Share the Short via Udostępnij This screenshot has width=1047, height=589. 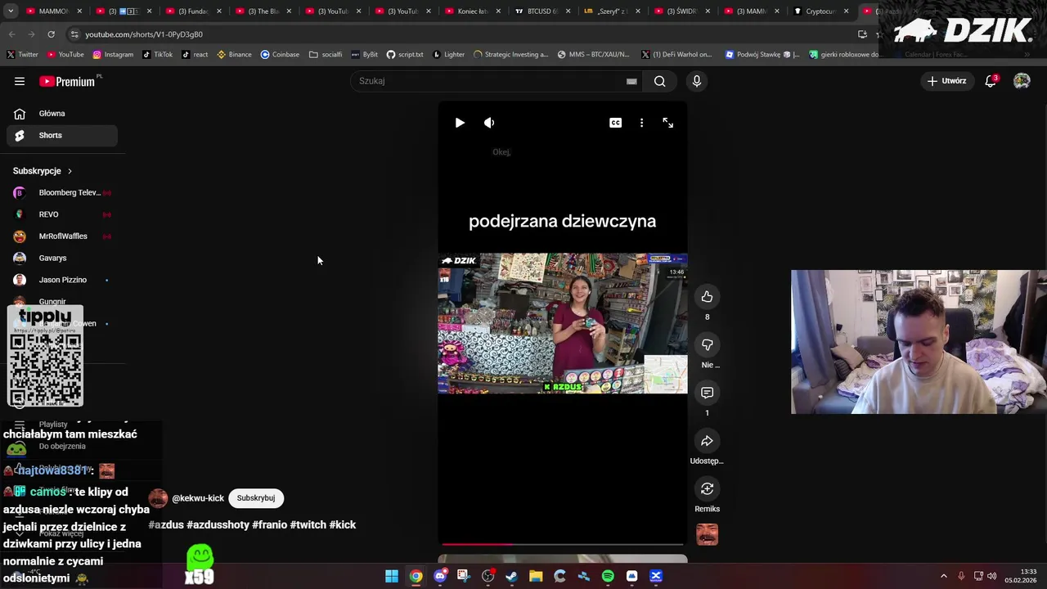(x=708, y=441)
